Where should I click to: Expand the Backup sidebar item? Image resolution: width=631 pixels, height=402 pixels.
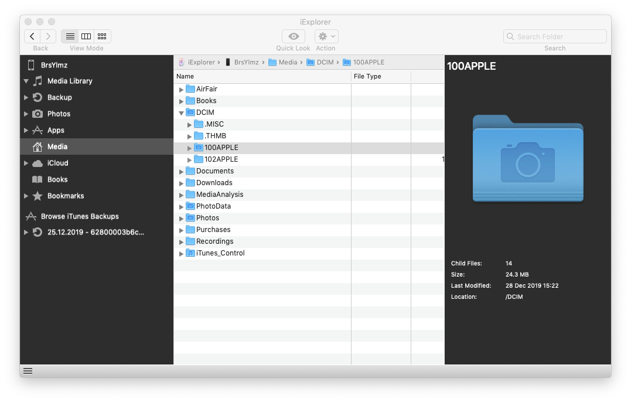[26, 97]
